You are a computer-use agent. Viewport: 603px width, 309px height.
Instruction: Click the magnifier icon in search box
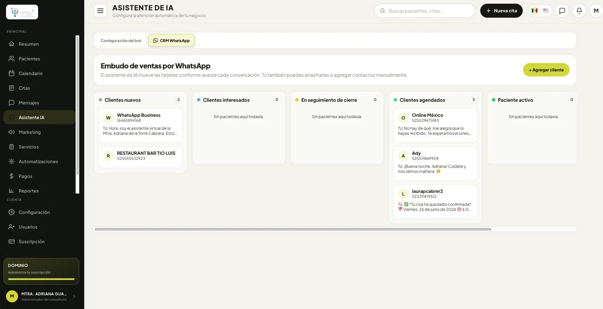coord(382,11)
